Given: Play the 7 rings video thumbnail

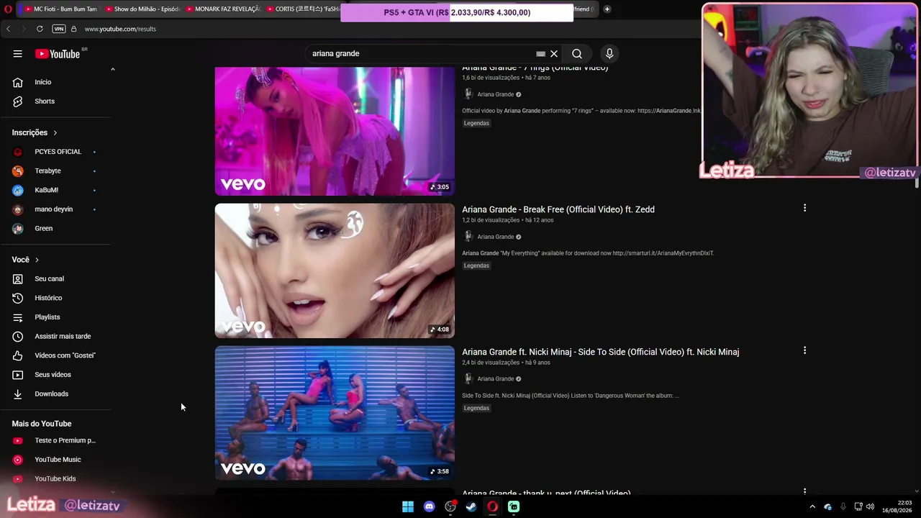Looking at the screenshot, I should 335,131.
